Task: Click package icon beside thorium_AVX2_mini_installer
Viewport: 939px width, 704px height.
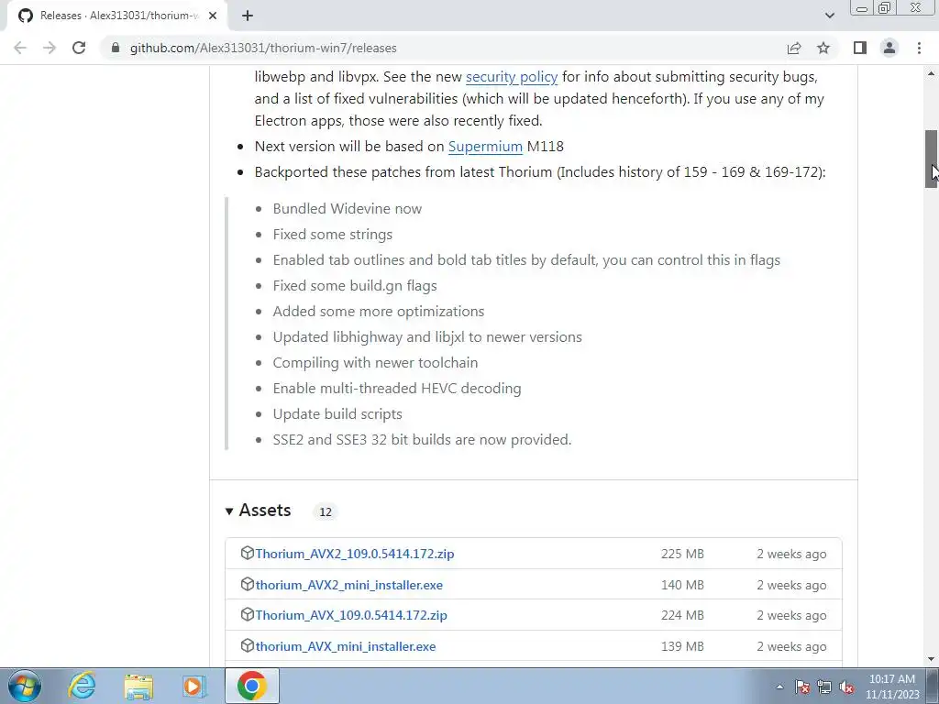Action: 248,584
